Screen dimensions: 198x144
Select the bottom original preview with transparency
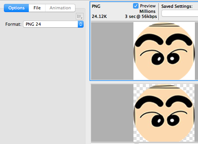point(145,113)
